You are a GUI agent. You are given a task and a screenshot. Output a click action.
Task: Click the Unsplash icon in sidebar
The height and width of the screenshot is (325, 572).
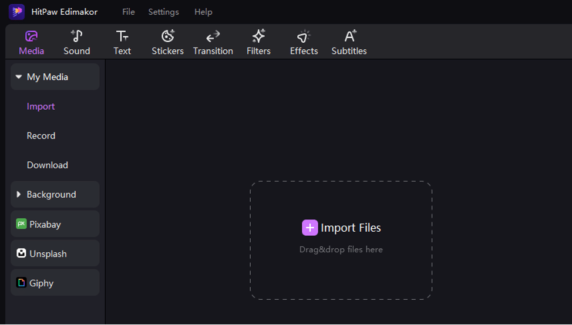21,253
